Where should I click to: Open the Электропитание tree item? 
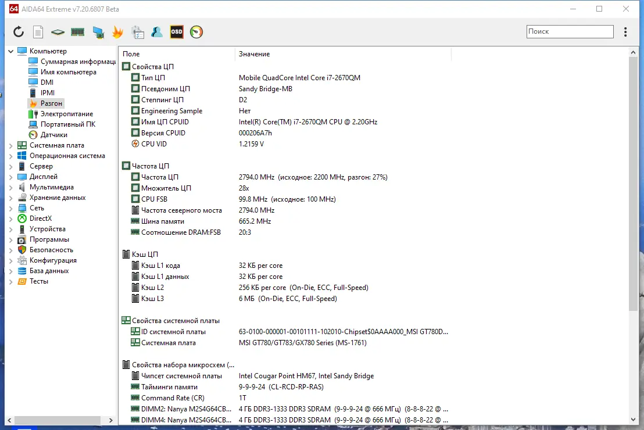66,114
